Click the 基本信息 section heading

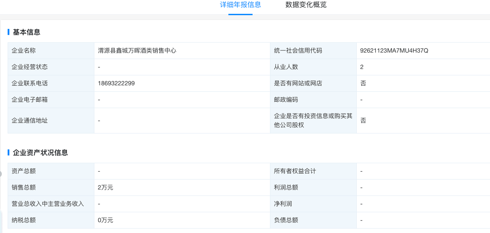pyautogui.click(x=26, y=32)
